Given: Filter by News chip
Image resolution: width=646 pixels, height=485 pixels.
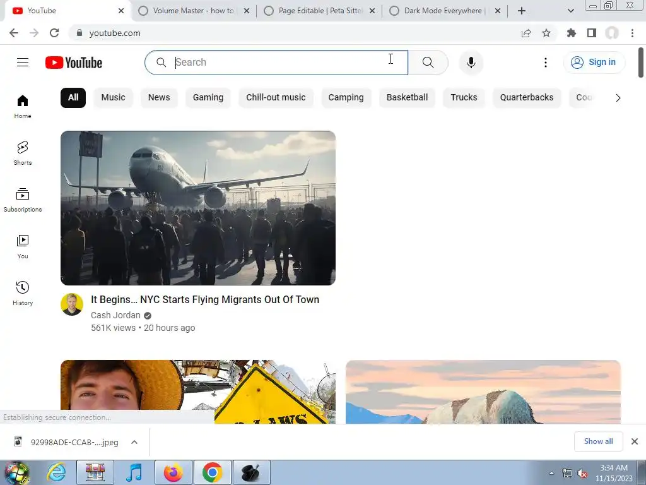Looking at the screenshot, I should (159, 98).
